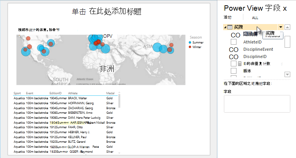Click the Season legend heading
This screenshot has height=158, width=296.
(196, 37)
